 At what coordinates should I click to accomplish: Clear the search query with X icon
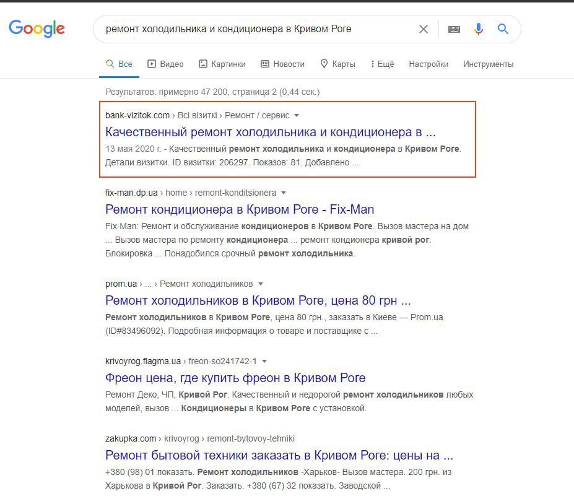tap(424, 29)
